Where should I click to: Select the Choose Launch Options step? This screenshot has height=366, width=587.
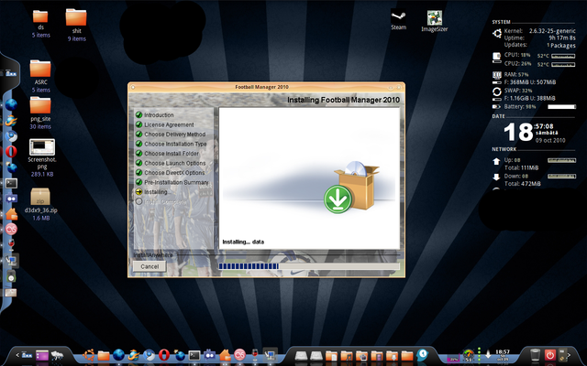tap(175, 163)
